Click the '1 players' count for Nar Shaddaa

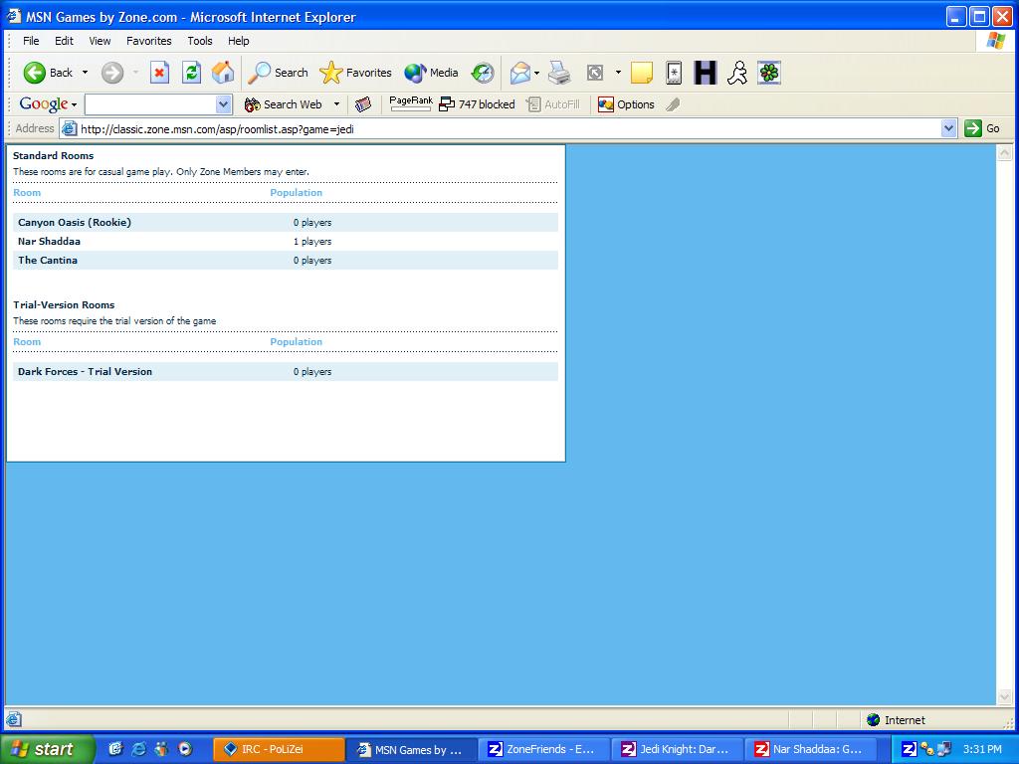[x=312, y=241]
